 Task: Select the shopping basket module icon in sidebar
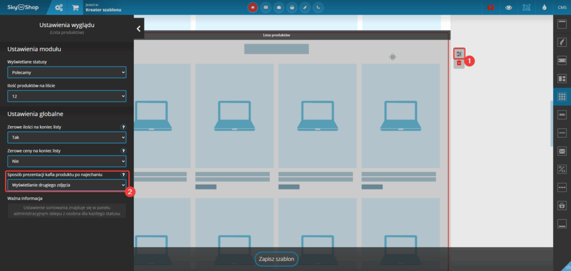[x=562, y=205]
